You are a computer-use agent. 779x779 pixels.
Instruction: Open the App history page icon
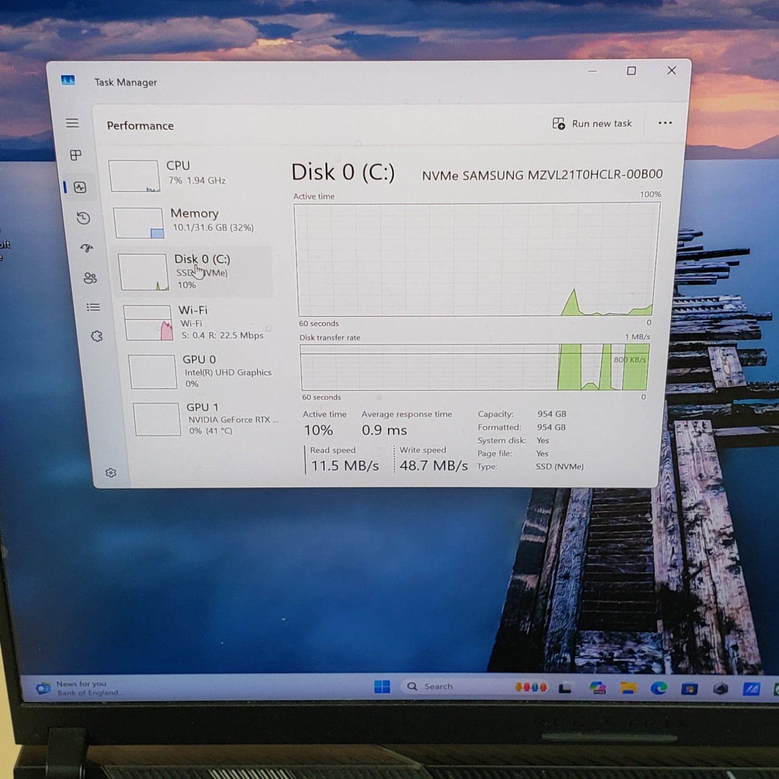[x=83, y=218]
